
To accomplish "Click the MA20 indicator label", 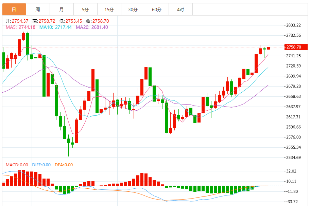I will click(x=92, y=27).
